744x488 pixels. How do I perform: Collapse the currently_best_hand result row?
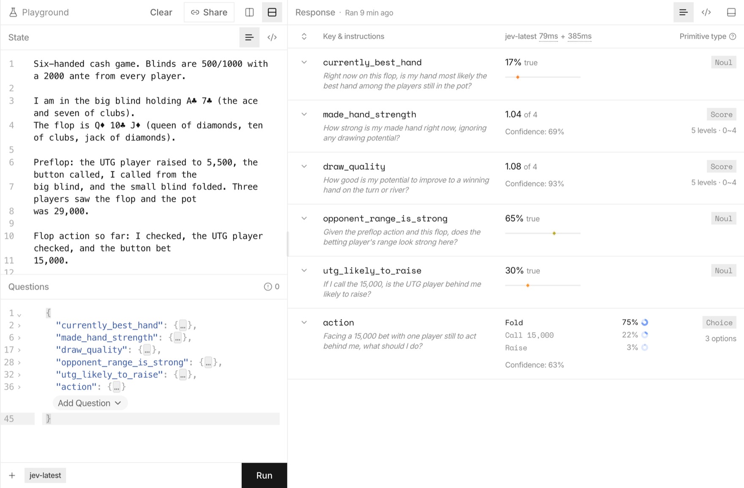(x=304, y=62)
